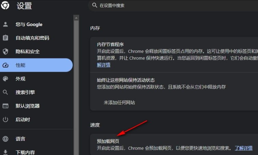Click the speedometer icon beside 性能
Viewport: 258px width, 155px height.
point(5,65)
